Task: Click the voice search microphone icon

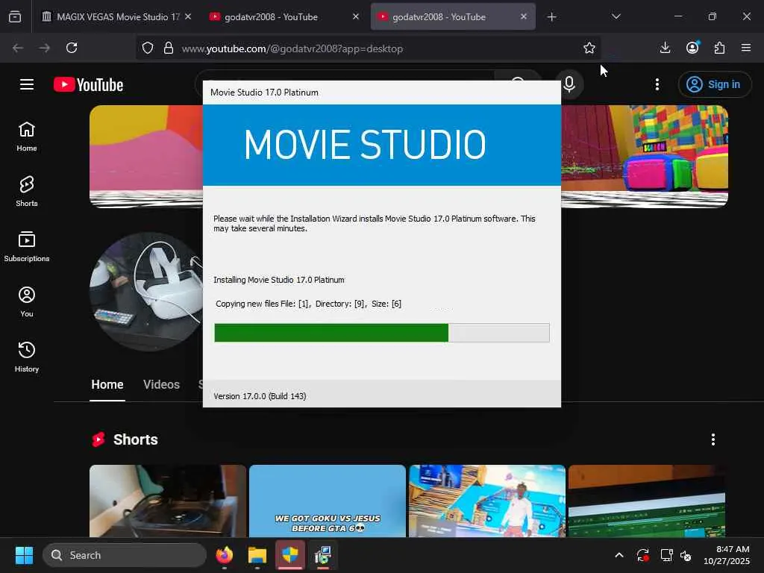Action: coord(569,84)
